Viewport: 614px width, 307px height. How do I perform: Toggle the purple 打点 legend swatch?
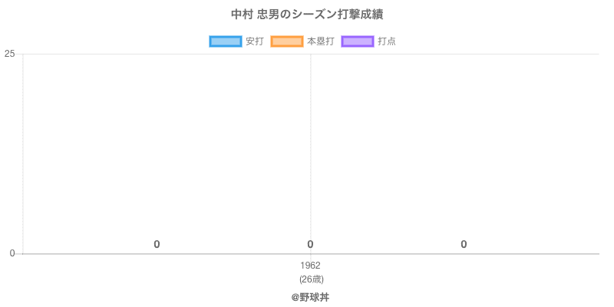pos(357,41)
